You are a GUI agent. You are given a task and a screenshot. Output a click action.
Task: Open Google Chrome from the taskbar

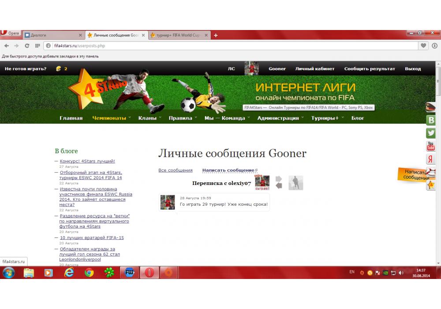89,273
